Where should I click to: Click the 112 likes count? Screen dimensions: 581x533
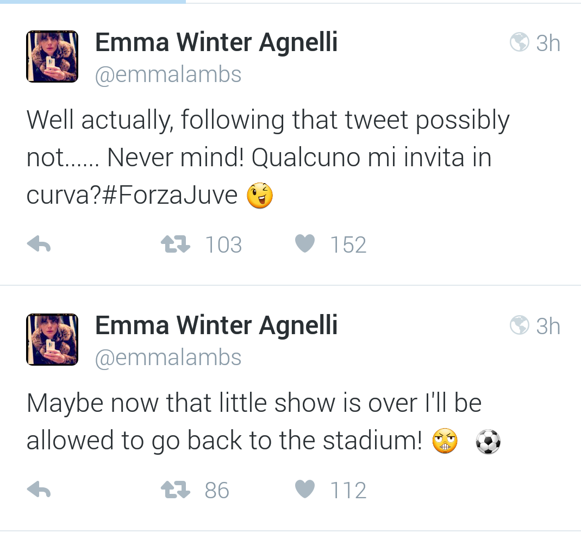348,491
